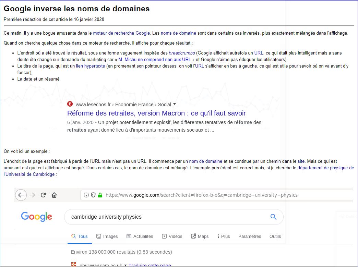
Task: Open the 'département de physique de' link
Action: (325, 168)
